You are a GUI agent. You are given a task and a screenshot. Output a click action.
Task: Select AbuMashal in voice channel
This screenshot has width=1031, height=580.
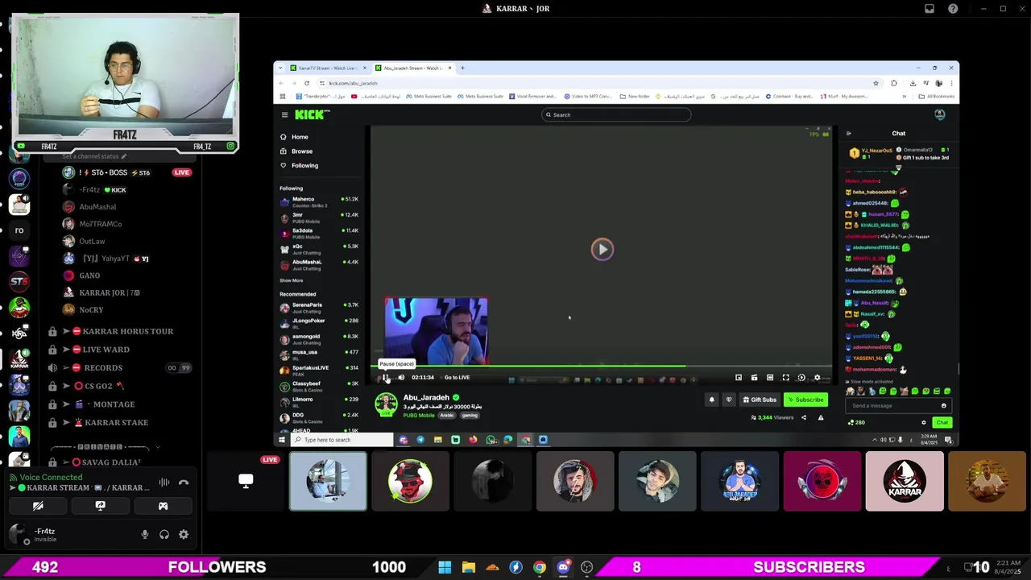coord(97,207)
